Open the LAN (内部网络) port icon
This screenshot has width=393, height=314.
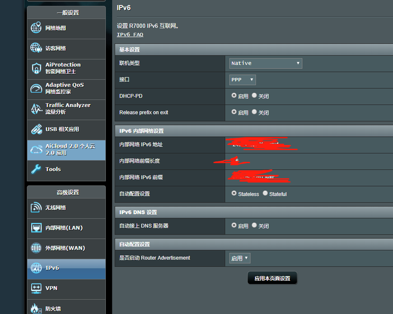(x=36, y=228)
